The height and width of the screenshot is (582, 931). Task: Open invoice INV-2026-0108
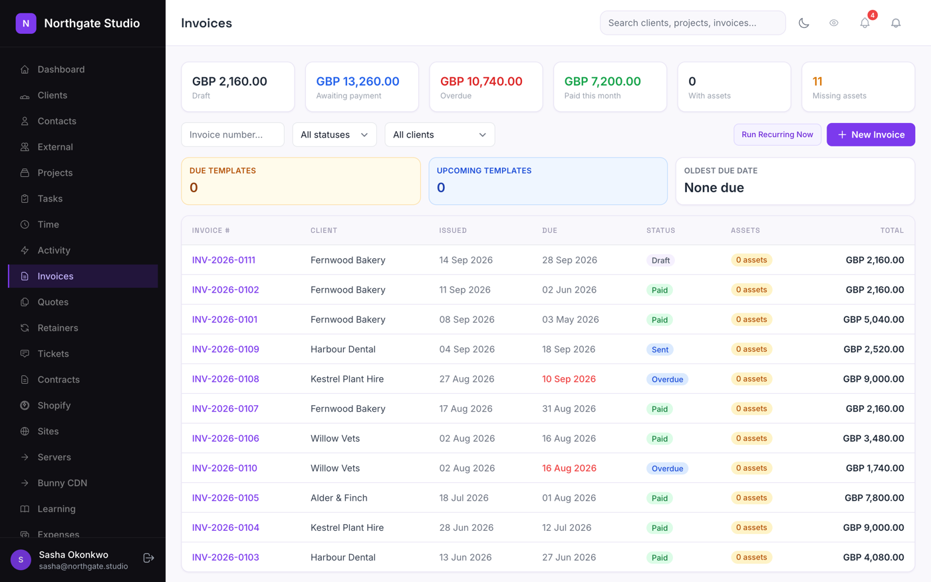[x=225, y=379]
